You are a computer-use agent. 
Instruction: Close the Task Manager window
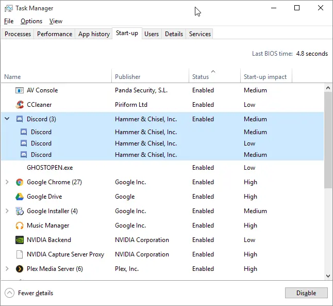click(x=321, y=8)
